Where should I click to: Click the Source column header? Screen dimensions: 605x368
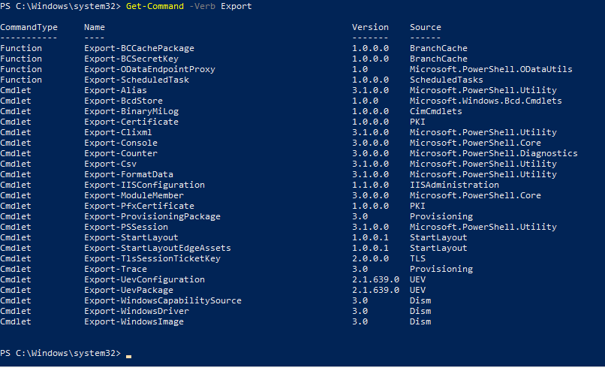[x=425, y=27]
